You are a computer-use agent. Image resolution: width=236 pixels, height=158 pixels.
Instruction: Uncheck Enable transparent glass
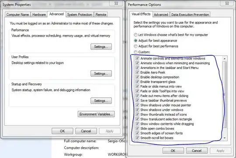pos(137,82)
